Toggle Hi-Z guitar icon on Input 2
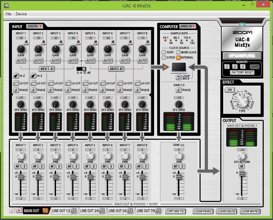This screenshot has height=220, width=273. (33, 76)
